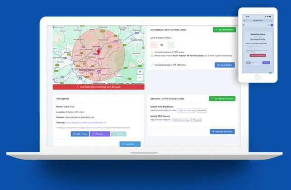Click the 'submit your sitemap' link
Viewport: 291px width, 190px height.
tap(94, 128)
